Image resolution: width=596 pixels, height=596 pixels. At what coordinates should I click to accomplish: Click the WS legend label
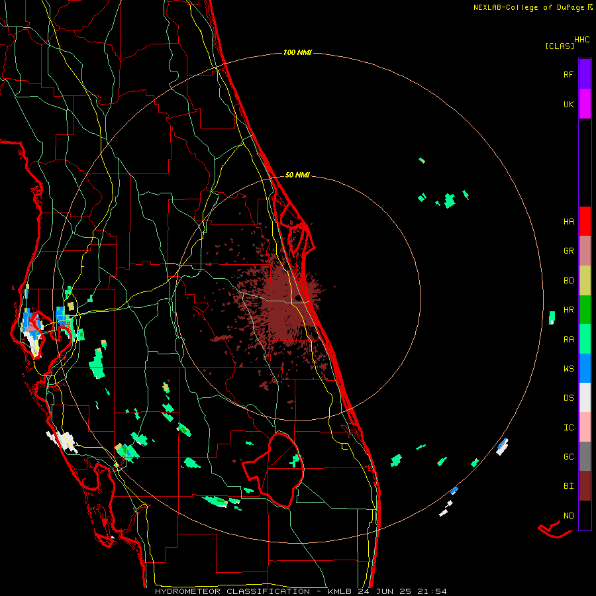pos(568,369)
